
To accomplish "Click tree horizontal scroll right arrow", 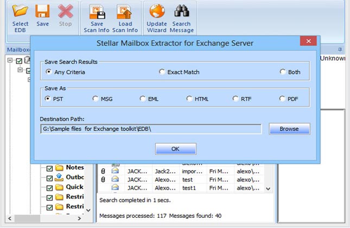I will coord(79,218).
